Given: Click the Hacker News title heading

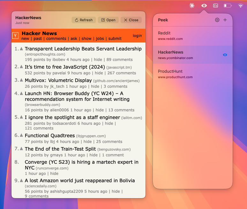Looking at the screenshot, I should 39,34.
